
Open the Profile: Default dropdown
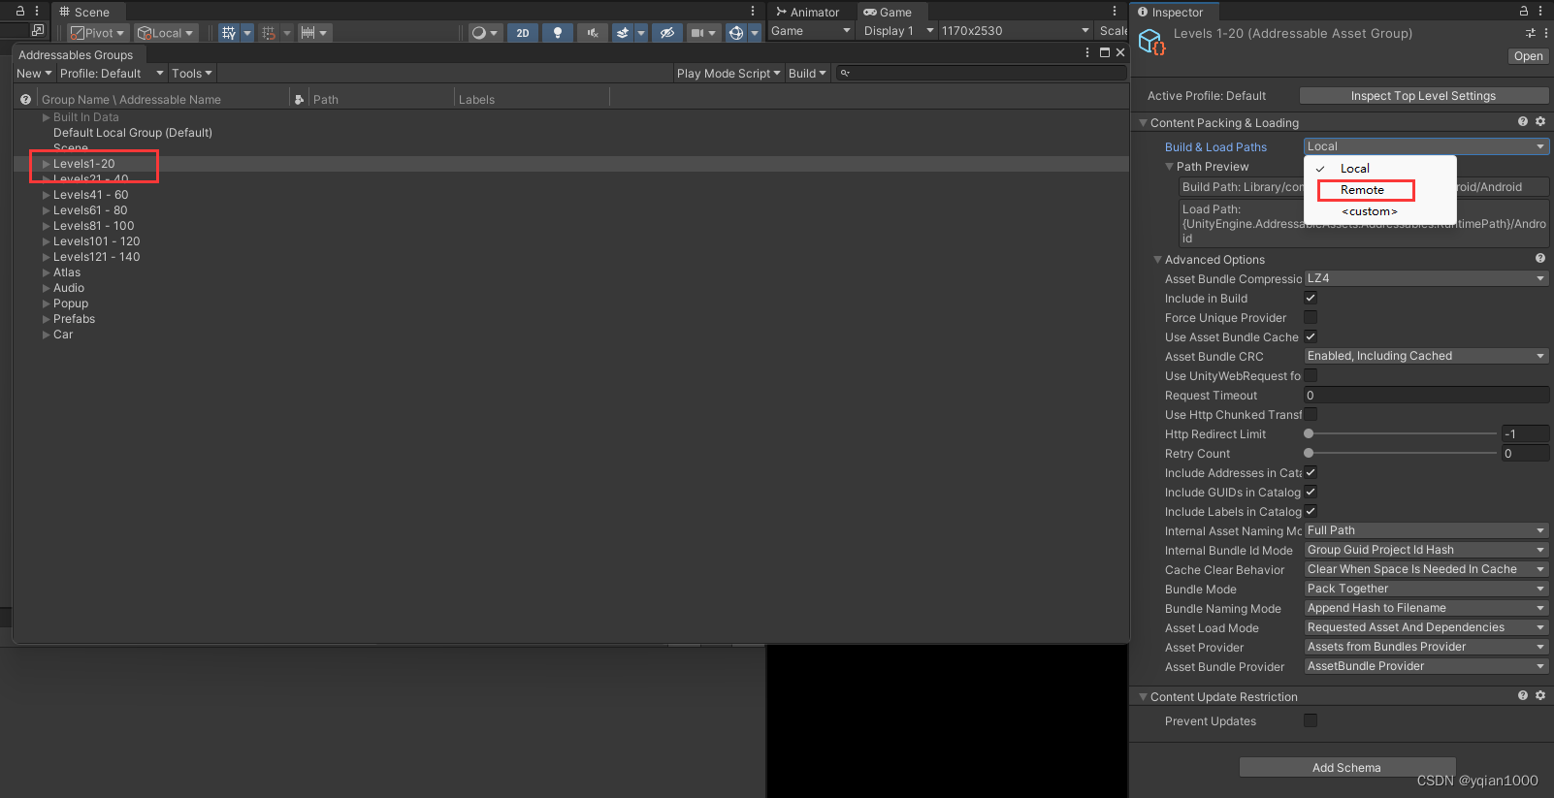112,74
